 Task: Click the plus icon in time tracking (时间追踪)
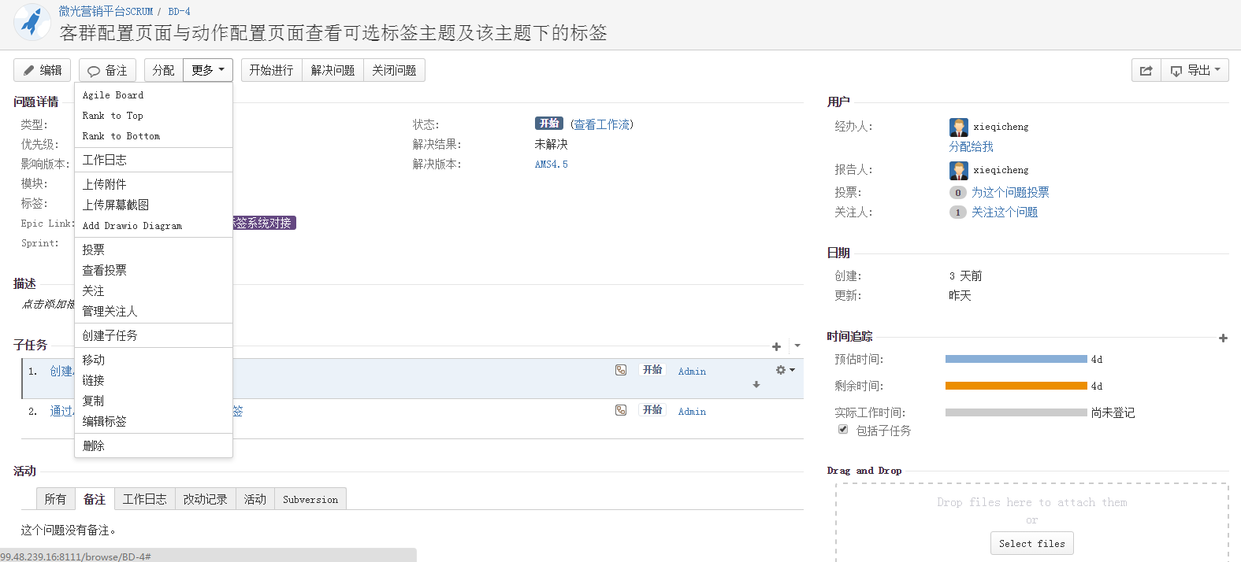coord(1223,338)
